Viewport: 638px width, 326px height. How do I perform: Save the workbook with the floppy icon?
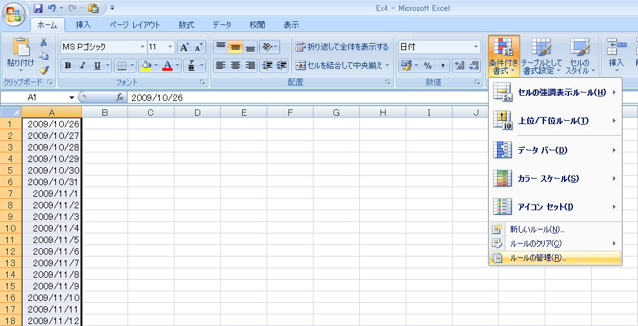pos(38,8)
